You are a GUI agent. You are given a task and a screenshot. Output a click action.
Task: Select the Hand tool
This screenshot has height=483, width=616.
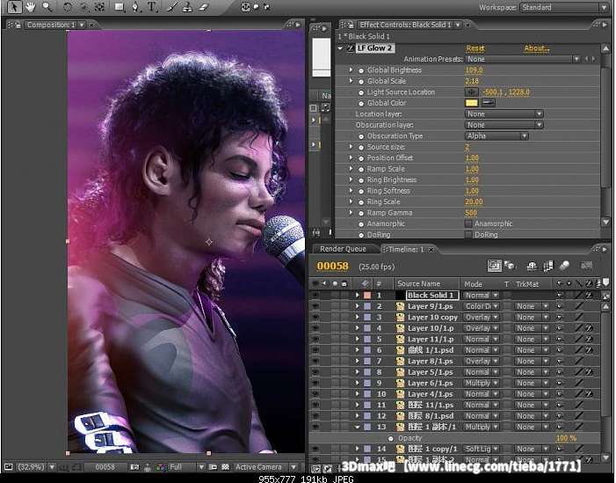(x=30, y=7)
